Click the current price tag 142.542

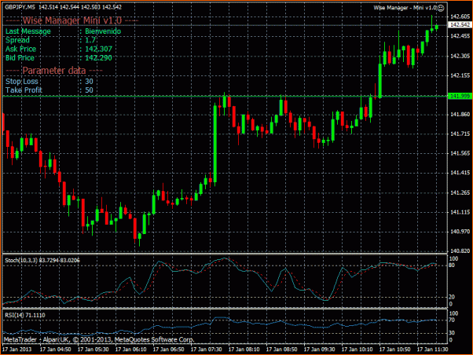point(460,24)
